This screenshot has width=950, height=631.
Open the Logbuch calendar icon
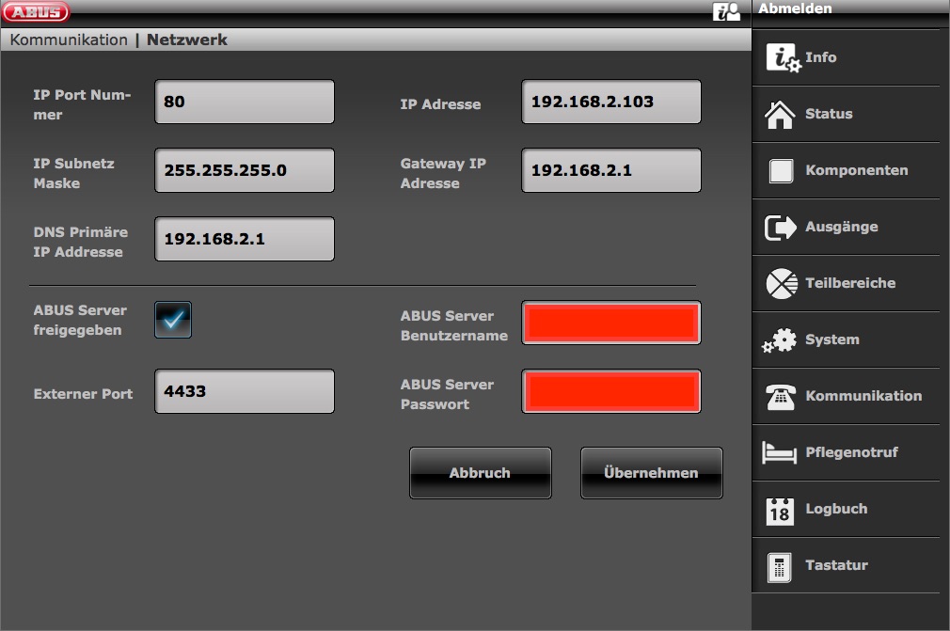click(780, 510)
